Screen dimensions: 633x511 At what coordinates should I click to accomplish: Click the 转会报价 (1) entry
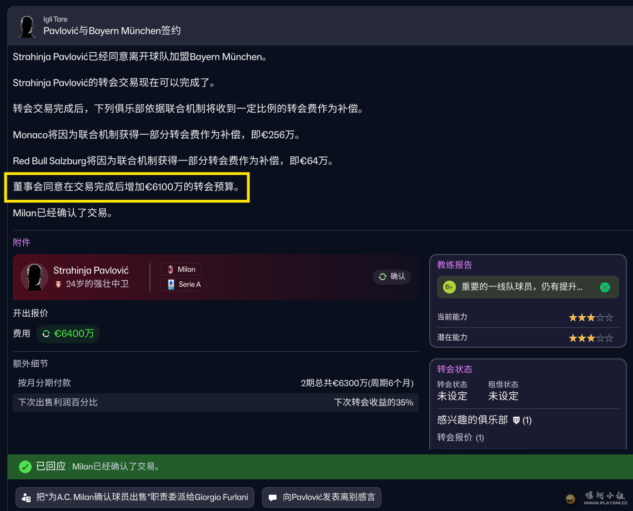[460, 438]
